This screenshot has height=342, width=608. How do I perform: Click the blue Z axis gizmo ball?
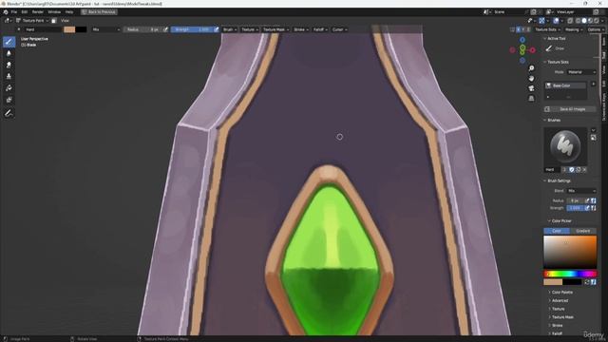click(x=522, y=40)
